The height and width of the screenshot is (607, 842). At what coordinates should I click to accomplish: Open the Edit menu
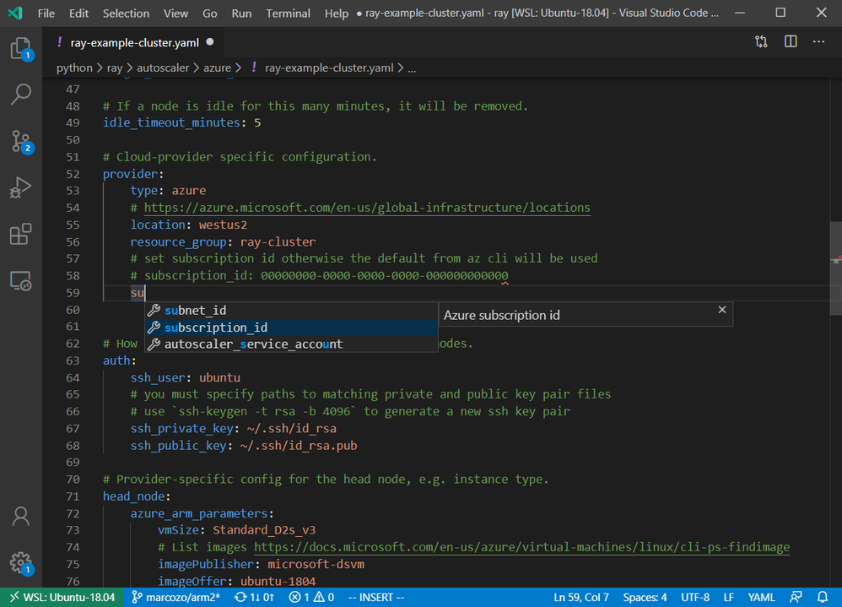tap(78, 13)
